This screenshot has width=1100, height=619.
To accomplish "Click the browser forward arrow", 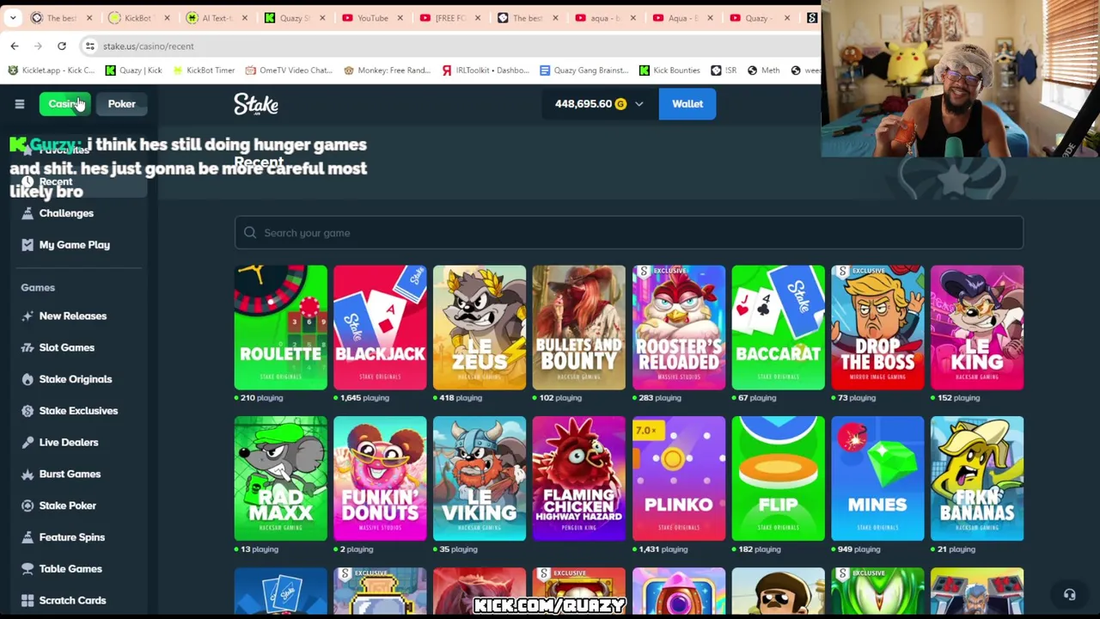I will pyautogui.click(x=38, y=46).
